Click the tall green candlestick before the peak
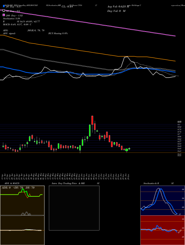The height and width of the screenshot is (245, 185). (90, 130)
